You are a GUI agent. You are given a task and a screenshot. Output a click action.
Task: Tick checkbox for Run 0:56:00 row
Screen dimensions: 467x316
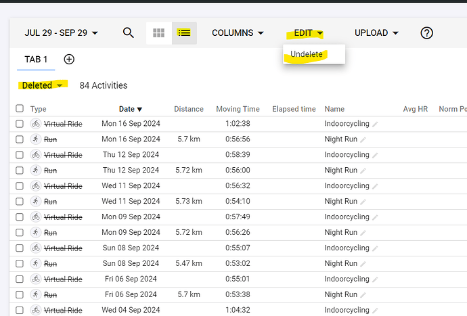(20, 170)
